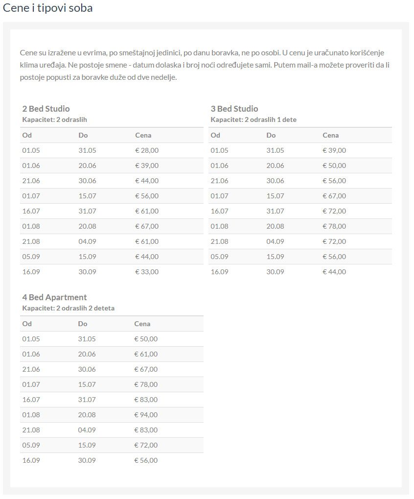Image resolution: width=414 pixels, height=499 pixels.
Task: Select the '2 Bed Studio' table title
Action: click(46, 109)
